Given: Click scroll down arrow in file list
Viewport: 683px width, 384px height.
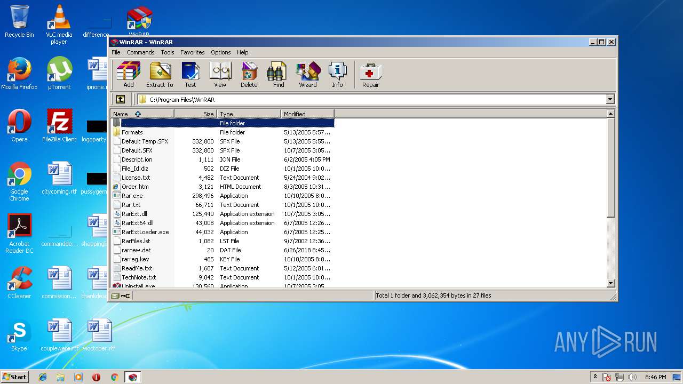Looking at the screenshot, I should click(610, 283).
